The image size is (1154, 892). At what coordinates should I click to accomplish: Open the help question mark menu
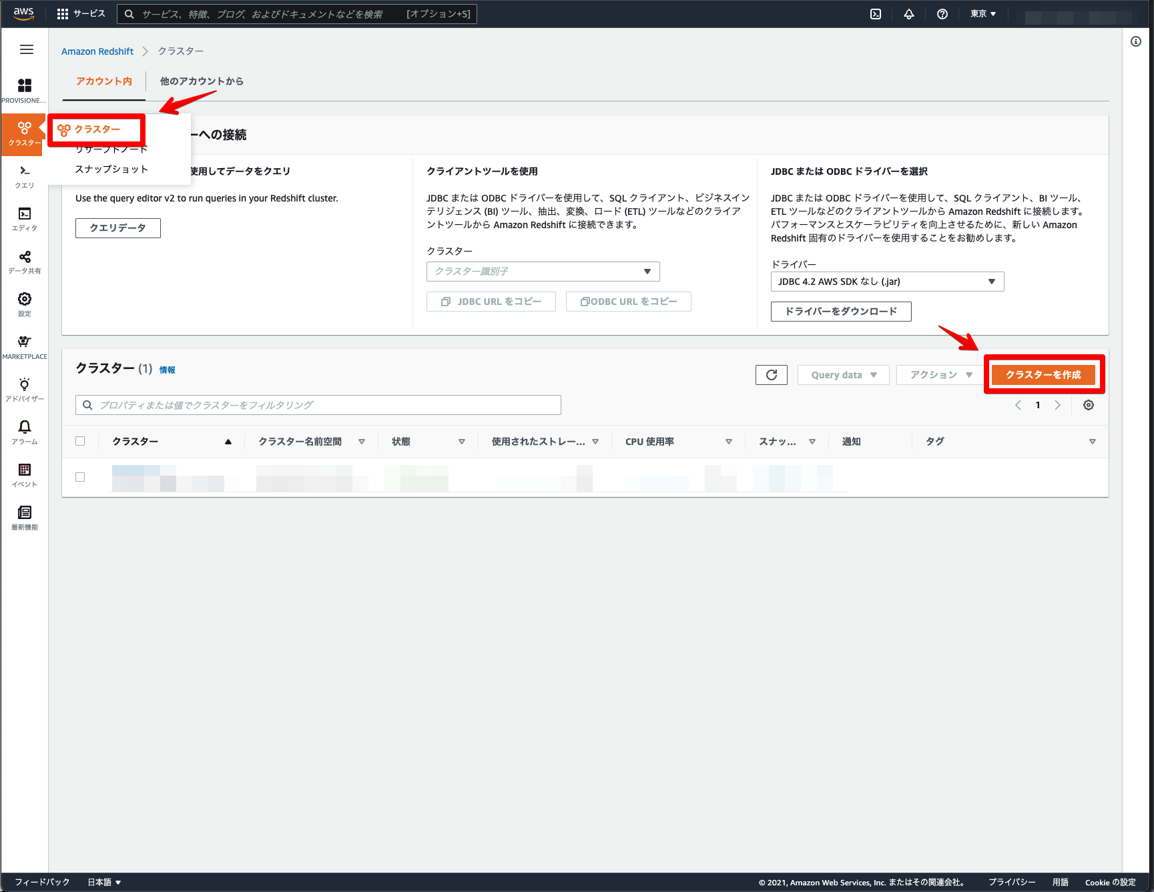942,14
